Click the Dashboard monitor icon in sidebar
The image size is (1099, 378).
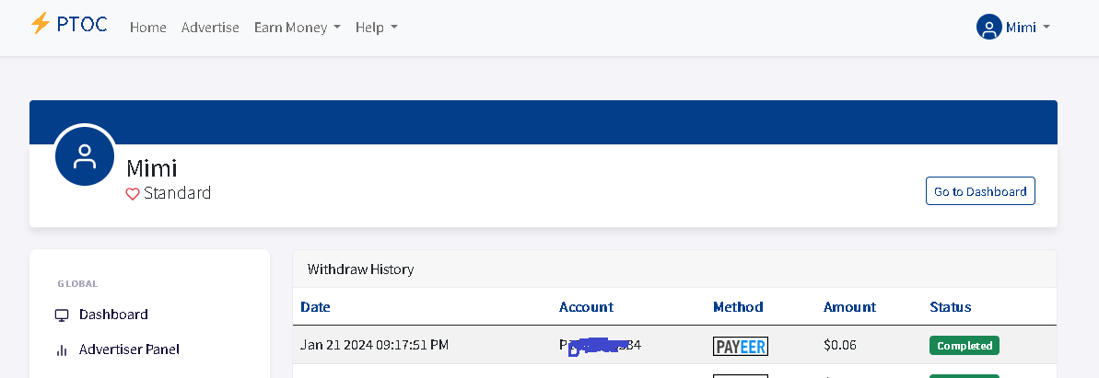click(x=62, y=315)
